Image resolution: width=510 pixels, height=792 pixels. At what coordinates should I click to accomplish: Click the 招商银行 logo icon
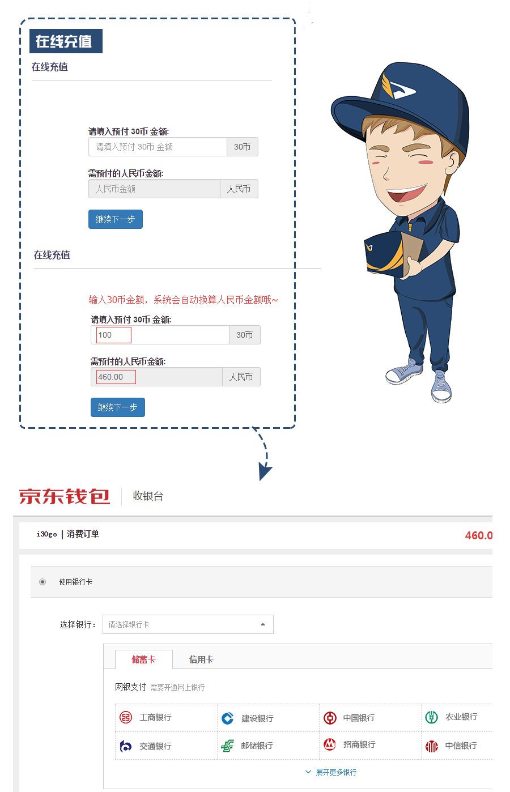[330, 744]
